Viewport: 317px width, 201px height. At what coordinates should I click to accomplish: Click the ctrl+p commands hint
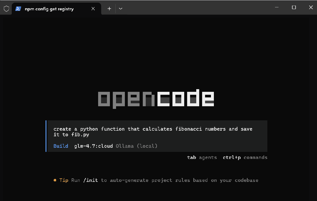[x=245, y=157]
